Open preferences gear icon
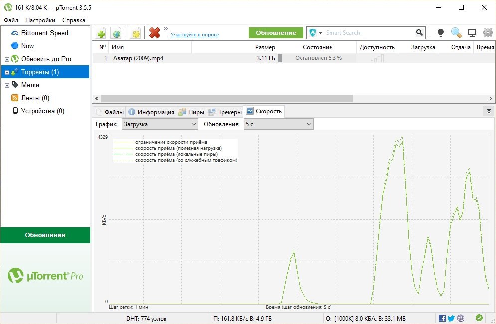This screenshot has height=324, width=496. [488, 32]
